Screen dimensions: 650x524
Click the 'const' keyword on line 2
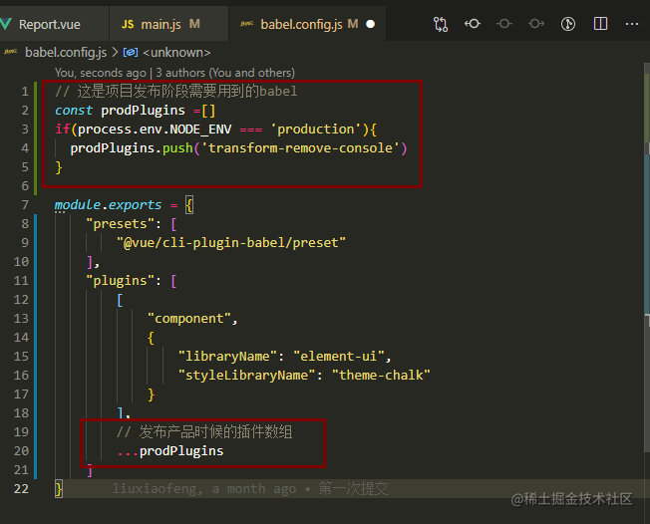pyautogui.click(x=74, y=111)
